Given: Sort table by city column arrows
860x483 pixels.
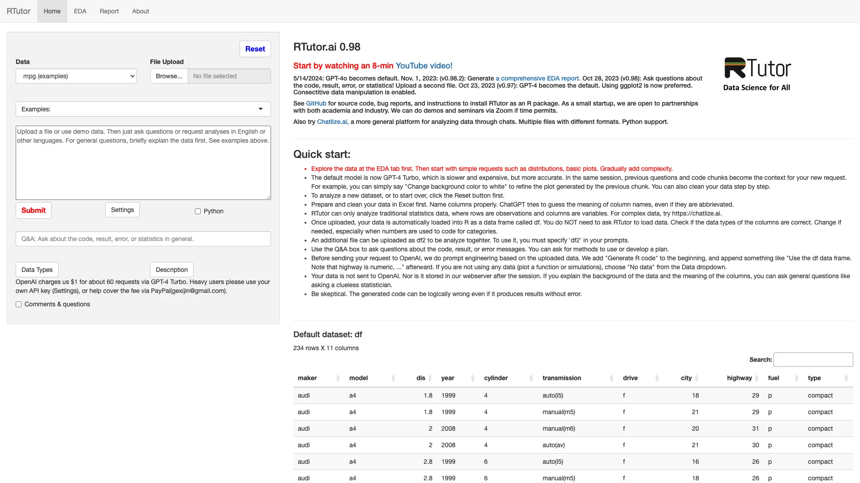Looking at the screenshot, I should pos(696,378).
